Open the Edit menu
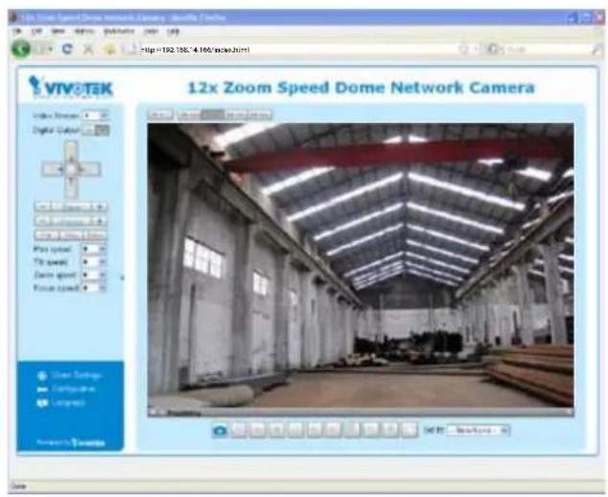 (36, 32)
